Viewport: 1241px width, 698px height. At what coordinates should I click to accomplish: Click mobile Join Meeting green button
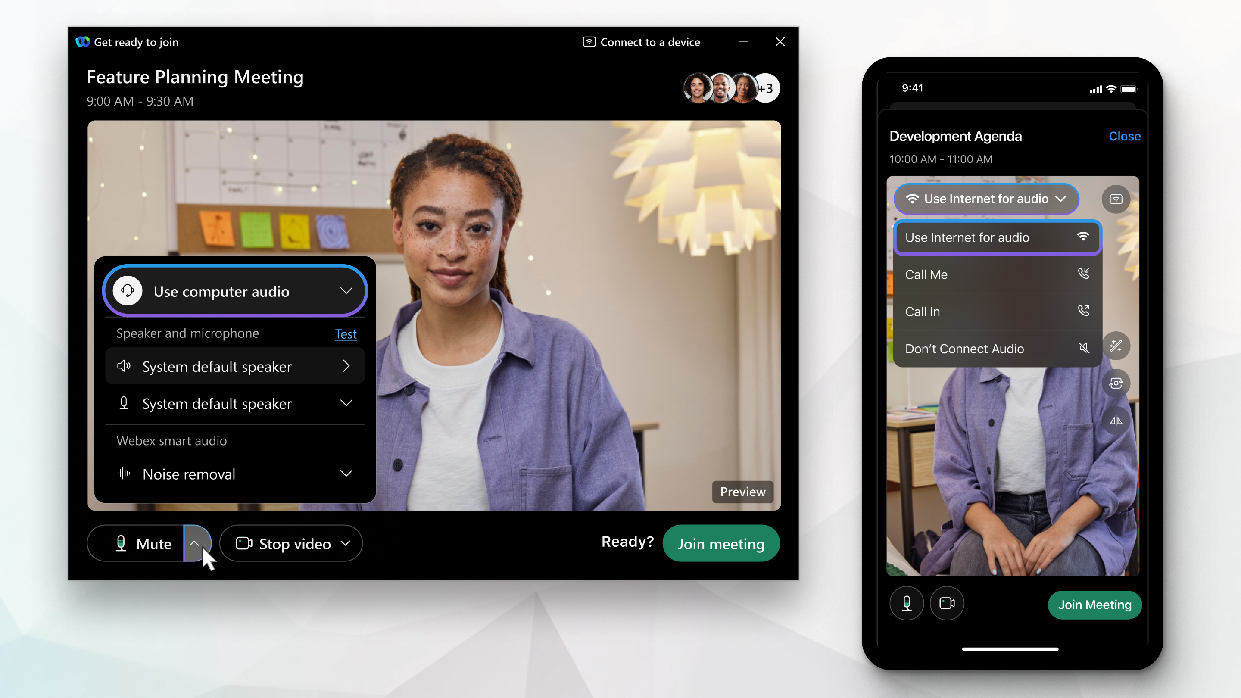[1094, 604]
